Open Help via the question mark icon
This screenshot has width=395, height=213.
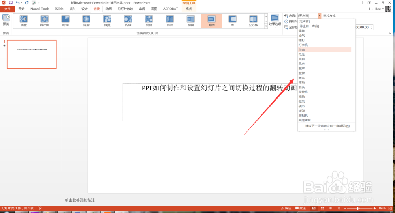[x=363, y=2]
